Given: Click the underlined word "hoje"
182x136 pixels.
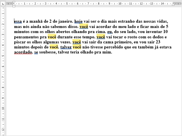Looking at the screenshot, I should point(78,21).
